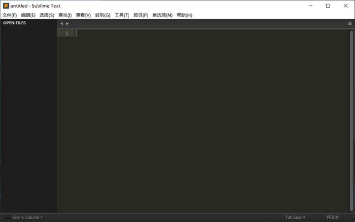355x222 pixels.
Task: Open the tab bar hamburger menu
Action: [x=350, y=24]
